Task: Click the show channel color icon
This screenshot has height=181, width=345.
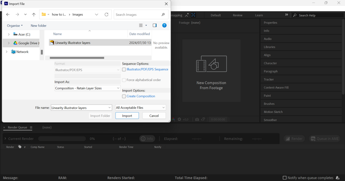Action: (x=173, y=119)
